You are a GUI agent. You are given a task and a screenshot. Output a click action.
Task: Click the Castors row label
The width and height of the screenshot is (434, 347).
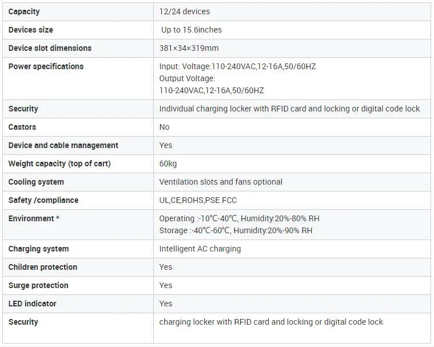[x=22, y=127]
